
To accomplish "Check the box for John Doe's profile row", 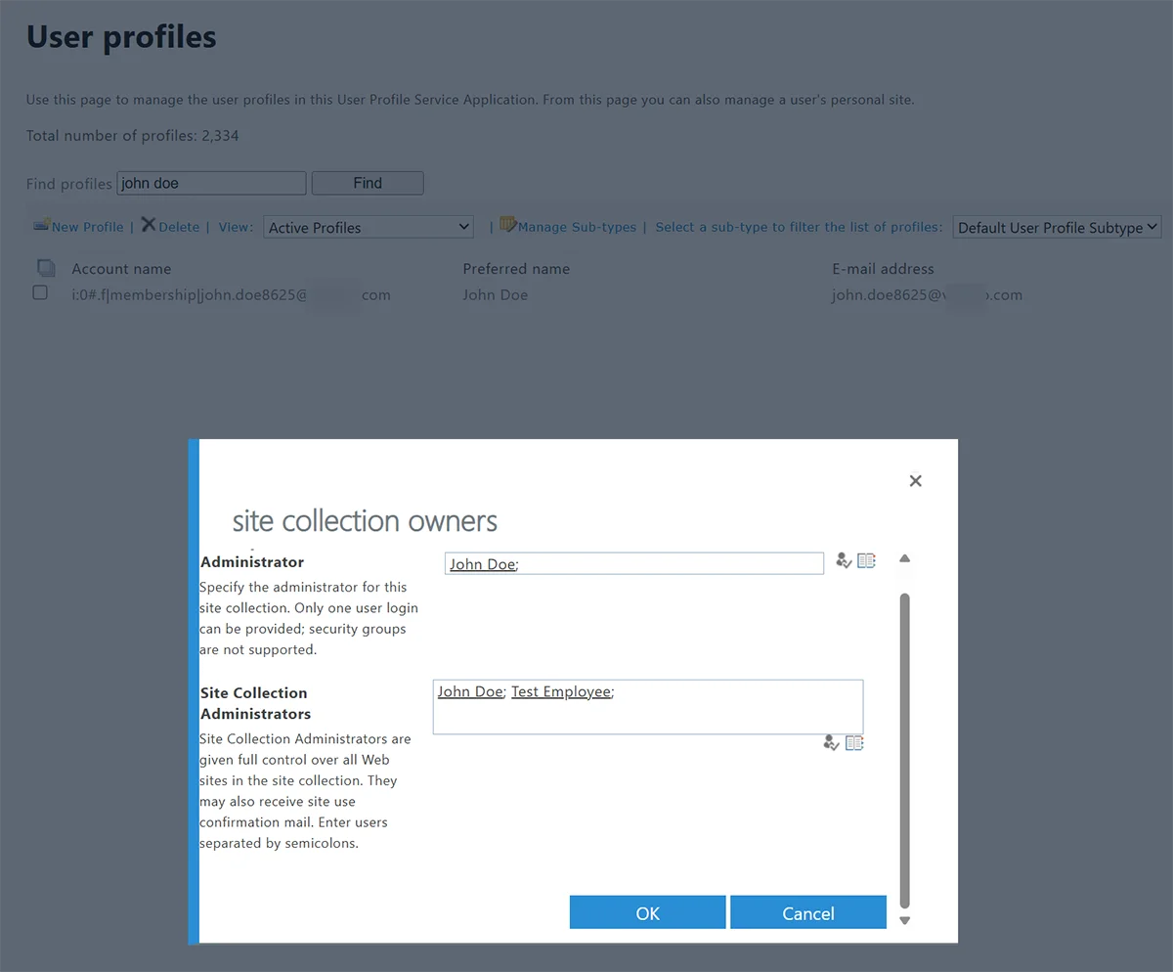I will coord(40,292).
